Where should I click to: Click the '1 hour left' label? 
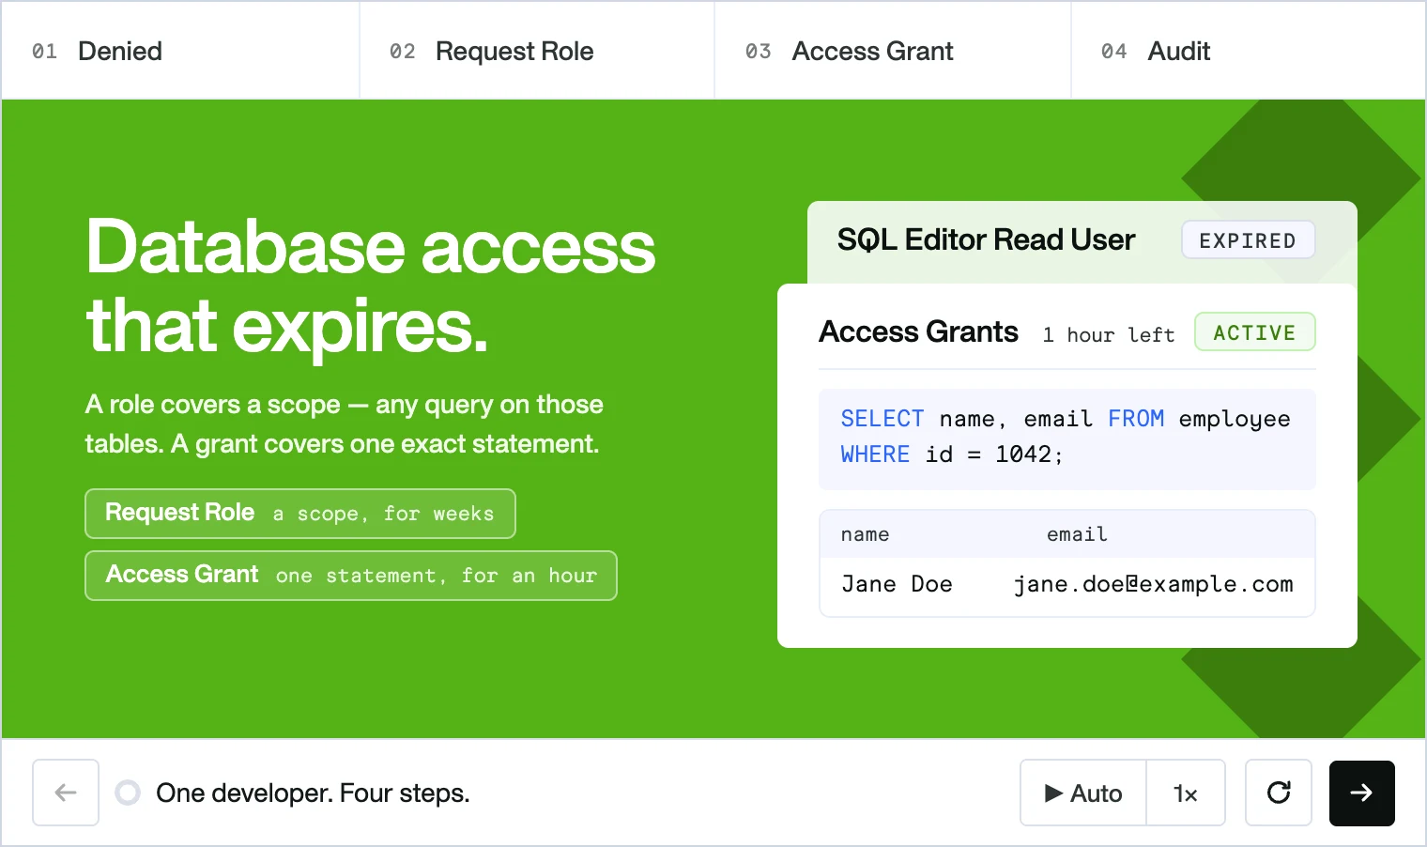click(1109, 335)
